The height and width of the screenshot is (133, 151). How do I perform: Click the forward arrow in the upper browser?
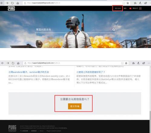pos(7,3)
